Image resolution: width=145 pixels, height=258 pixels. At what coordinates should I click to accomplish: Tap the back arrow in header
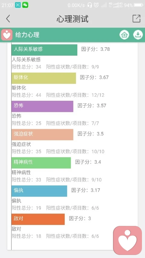8,18
